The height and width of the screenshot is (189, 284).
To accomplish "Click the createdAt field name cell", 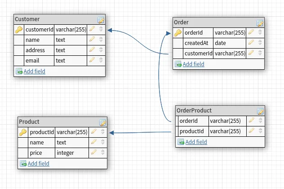I will click(198, 43).
